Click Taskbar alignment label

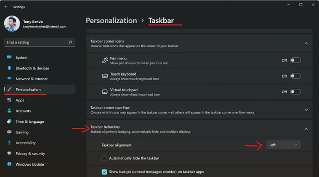pos(117,145)
